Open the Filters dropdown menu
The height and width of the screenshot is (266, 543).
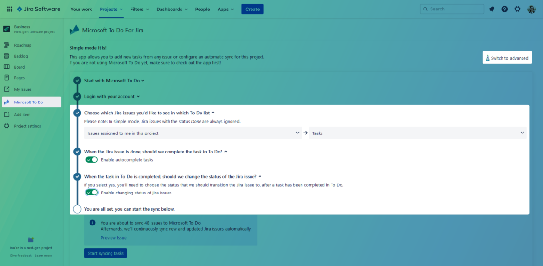point(140,10)
